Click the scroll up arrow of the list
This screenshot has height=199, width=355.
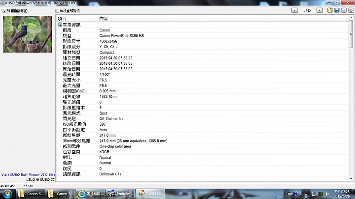pos(351,18)
